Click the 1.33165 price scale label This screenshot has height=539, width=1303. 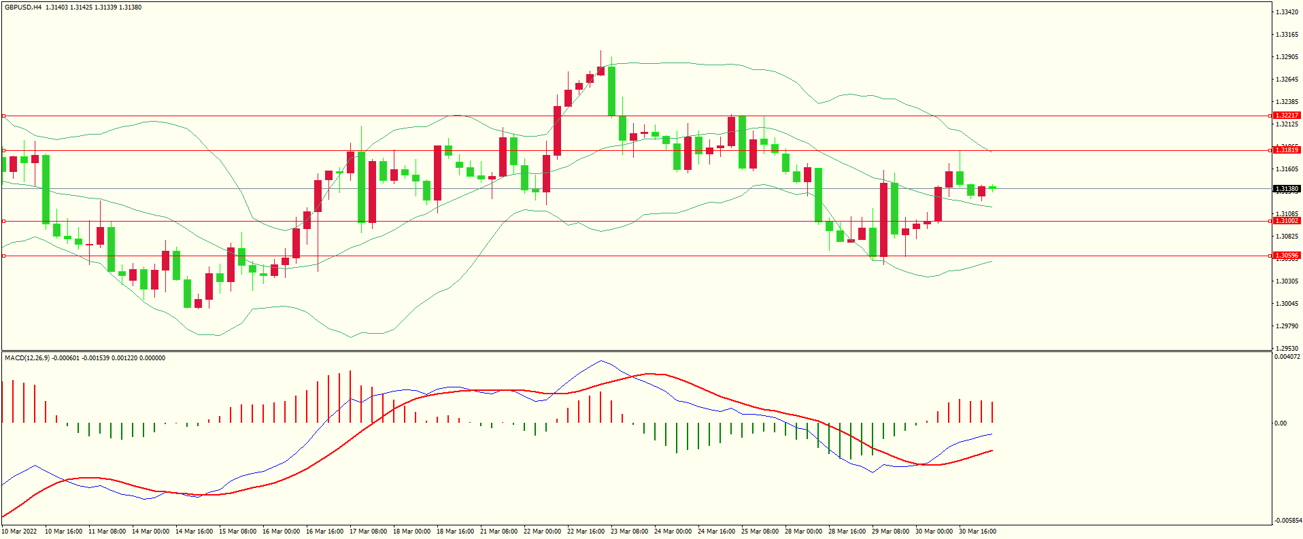pyautogui.click(x=1287, y=35)
